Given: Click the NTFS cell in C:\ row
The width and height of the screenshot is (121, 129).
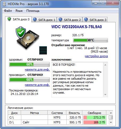Looking at the screenshot, I should click(57, 117).
